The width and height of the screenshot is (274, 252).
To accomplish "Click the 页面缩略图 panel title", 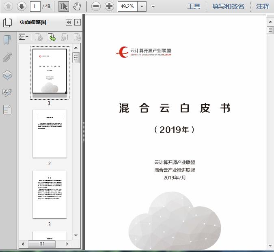I will tap(33, 22).
